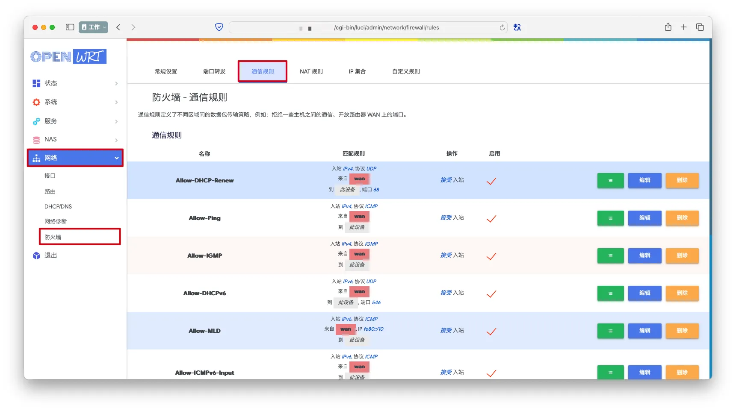Click 编辑 for the Allow-IGMP rule
Image resolution: width=736 pixels, height=411 pixels.
(644, 255)
